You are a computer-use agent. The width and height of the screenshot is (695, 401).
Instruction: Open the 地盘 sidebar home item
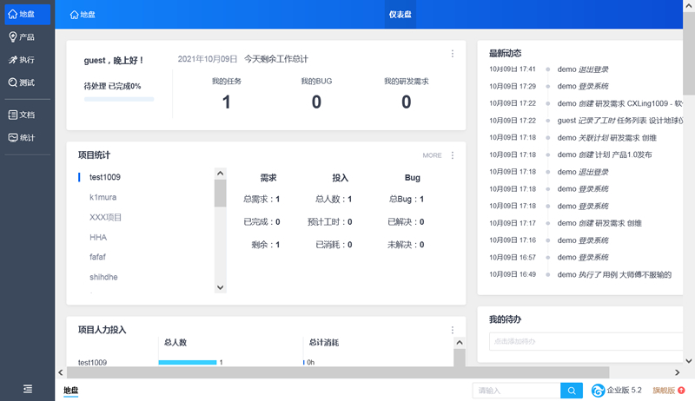point(27,14)
